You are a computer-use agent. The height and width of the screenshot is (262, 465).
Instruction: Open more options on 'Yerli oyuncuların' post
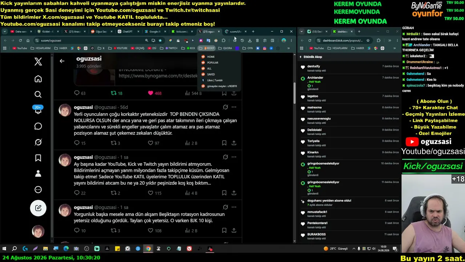pyautogui.click(x=234, y=107)
